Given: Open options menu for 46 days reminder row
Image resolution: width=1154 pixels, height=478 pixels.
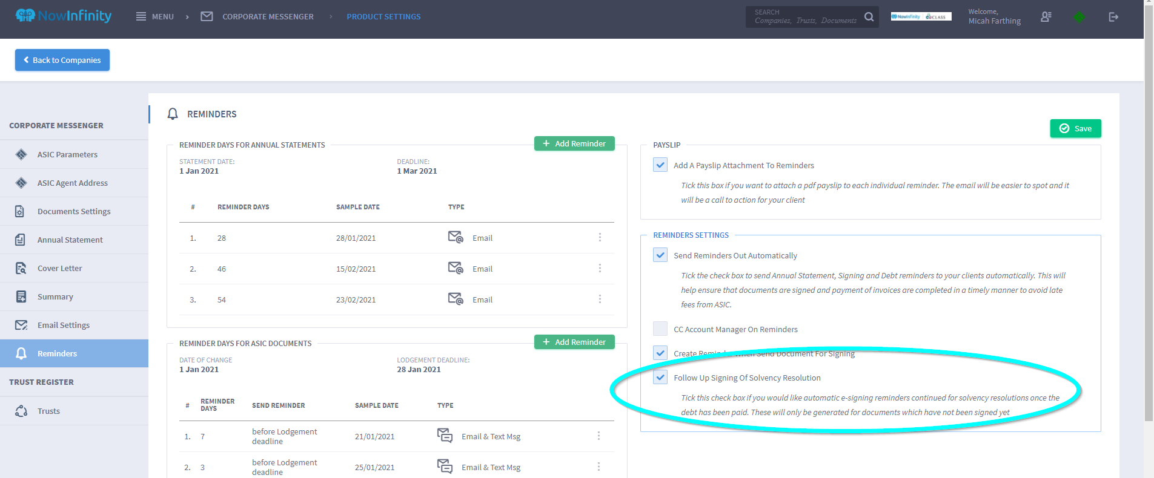Looking at the screenshot, I should (x=600, y=268).
